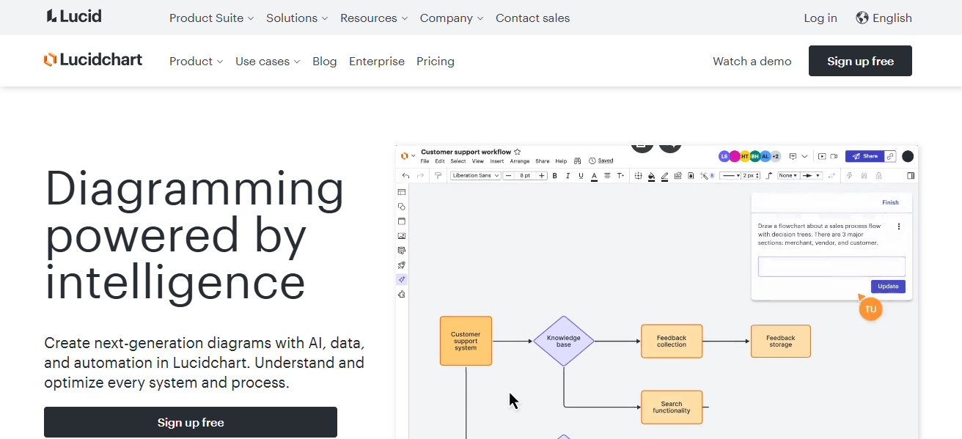Click the rocket icon in sidebar
The image size is (962, 439).
402,265
